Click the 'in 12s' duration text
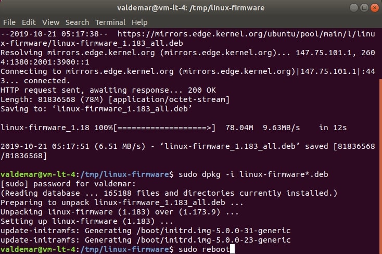This screenshot has height=254, width=382. coord(333,128)
